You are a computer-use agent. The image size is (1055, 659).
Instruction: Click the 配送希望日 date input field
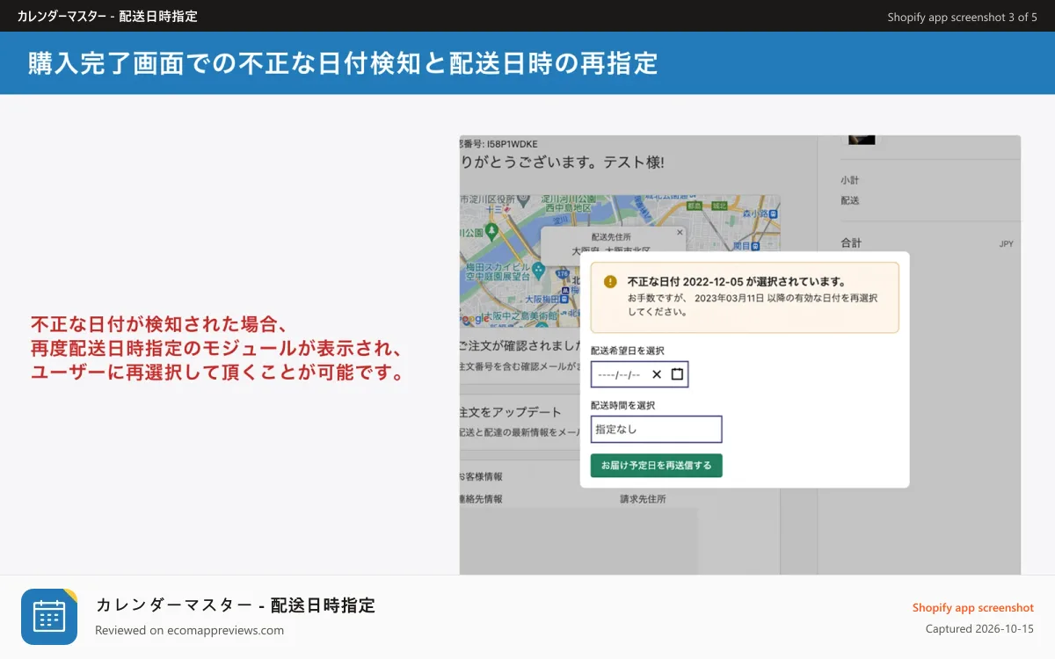639,374
